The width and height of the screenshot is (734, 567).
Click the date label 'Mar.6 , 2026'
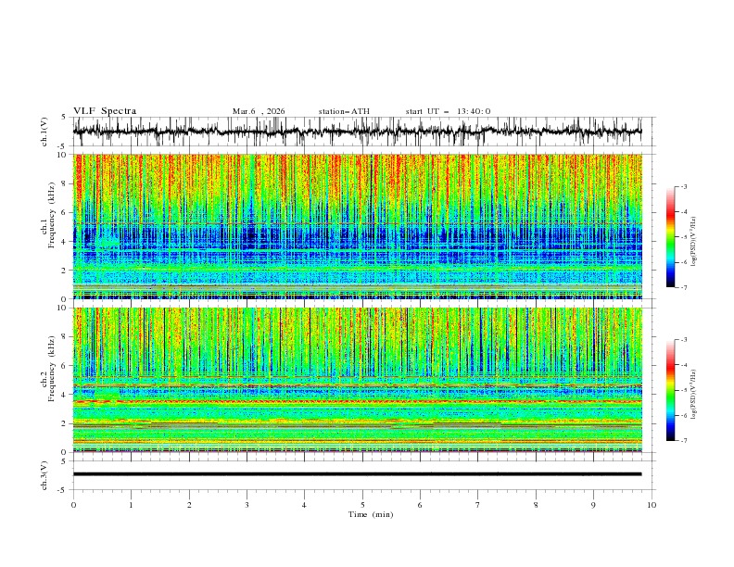[x=259, y=111]
